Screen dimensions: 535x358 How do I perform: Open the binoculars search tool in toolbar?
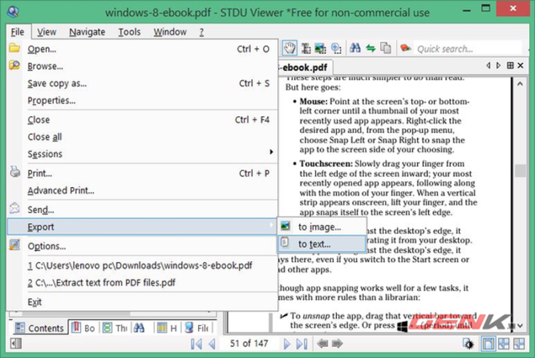click(x=355, y=48)
